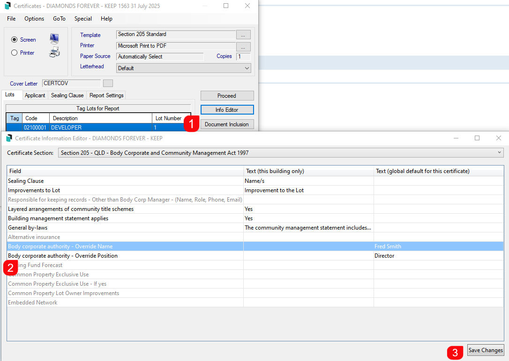Click the small button next to Cover Letter field

pos(108,83)
